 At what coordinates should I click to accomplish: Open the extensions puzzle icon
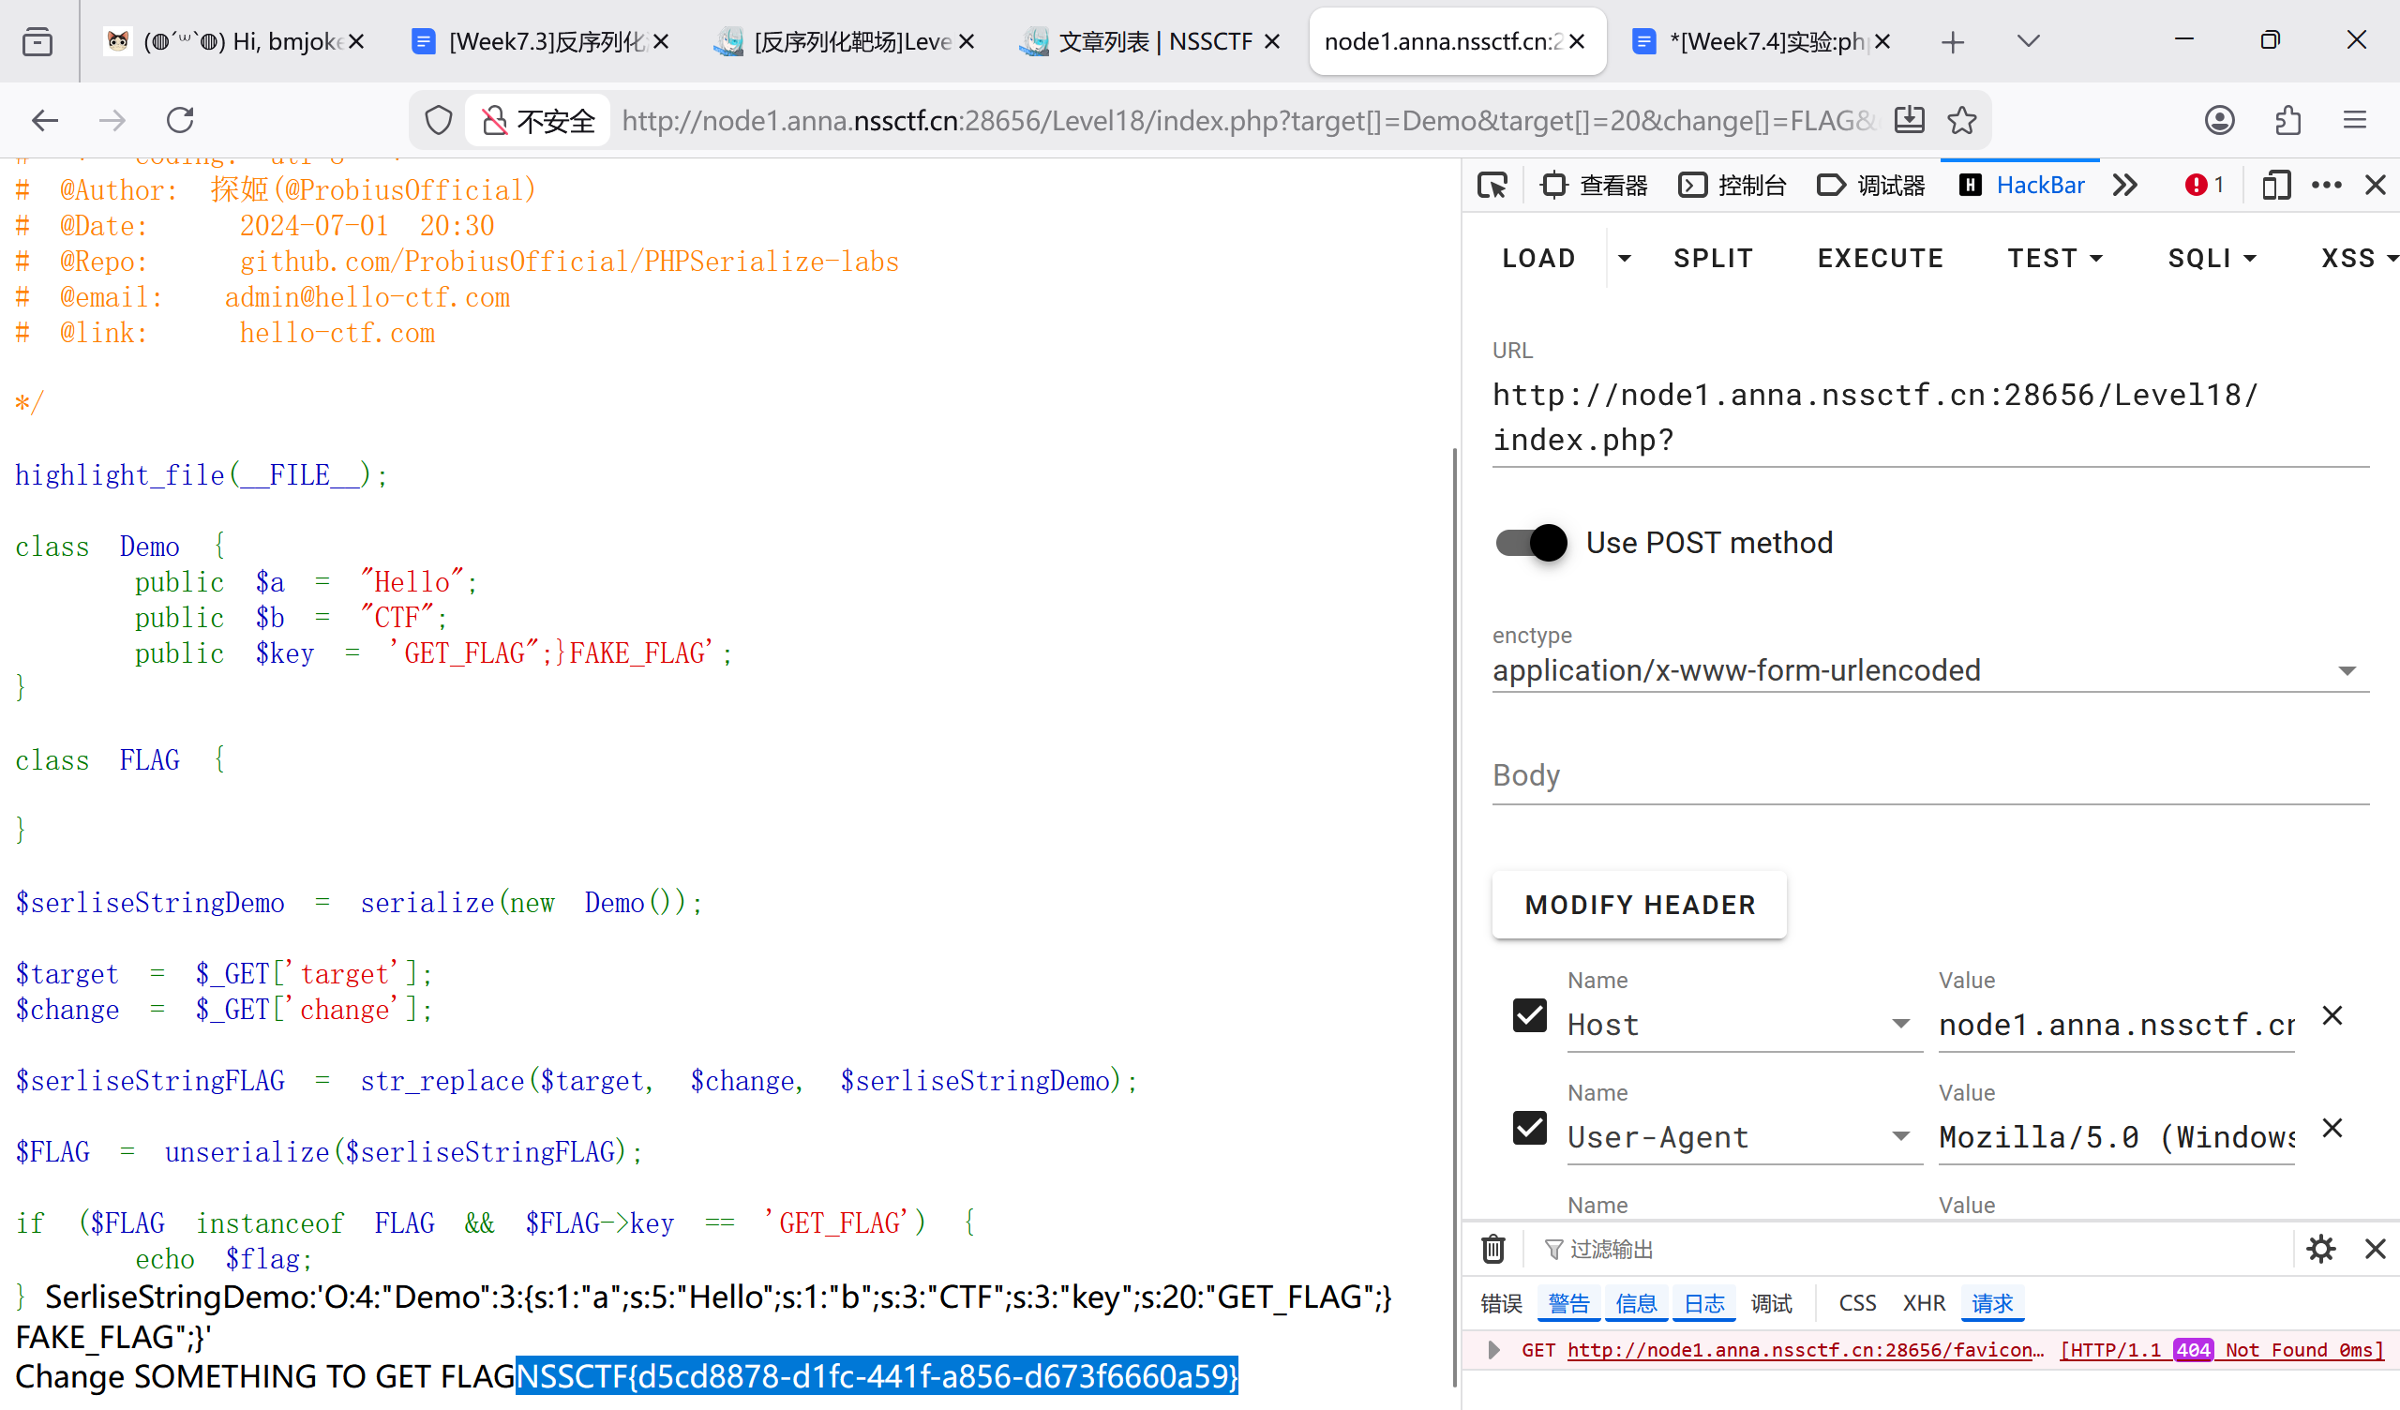(x=2287, y=120)
